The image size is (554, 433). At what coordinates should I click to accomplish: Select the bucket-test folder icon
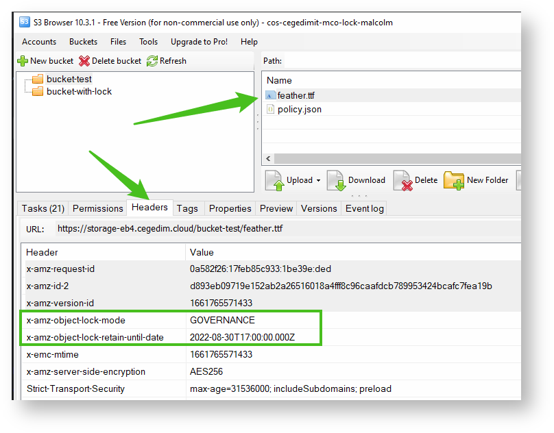point(38,79)
